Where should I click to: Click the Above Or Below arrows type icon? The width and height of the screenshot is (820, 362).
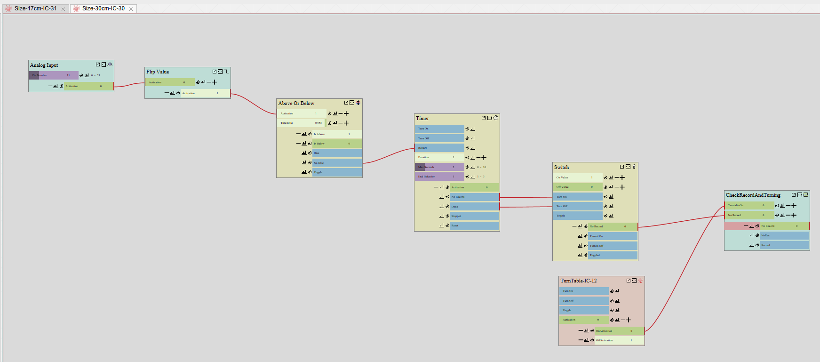point(358,103)
